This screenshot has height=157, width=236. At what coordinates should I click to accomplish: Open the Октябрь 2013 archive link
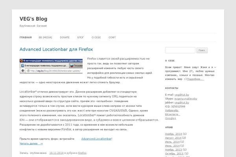(x=174, y=153)
